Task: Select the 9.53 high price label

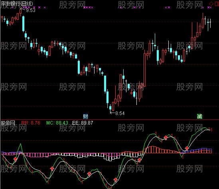Action: pyautogui.click(x=31, y=10)
